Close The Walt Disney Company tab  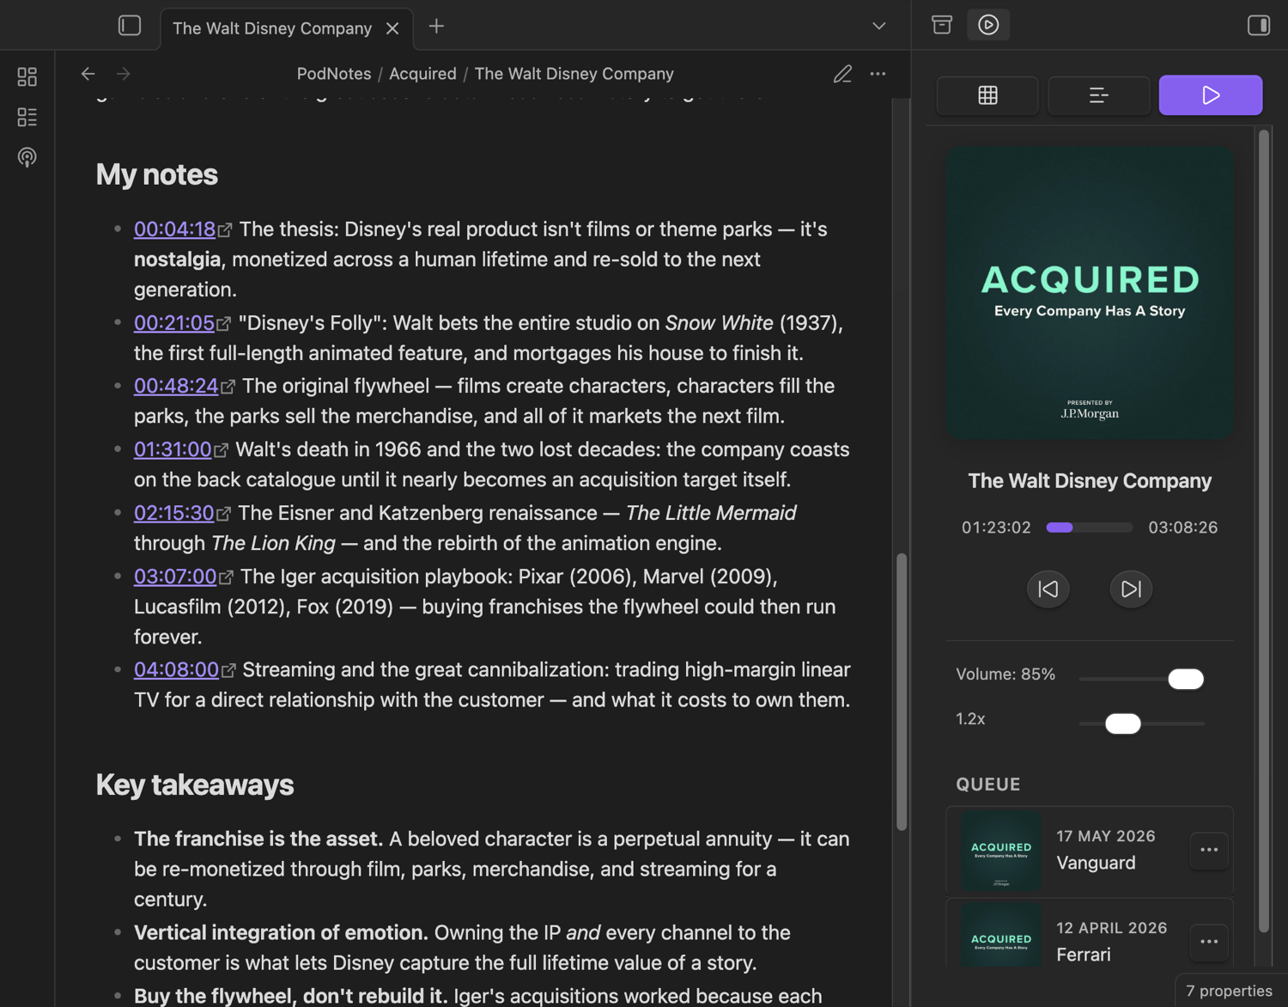coord(392,28)
